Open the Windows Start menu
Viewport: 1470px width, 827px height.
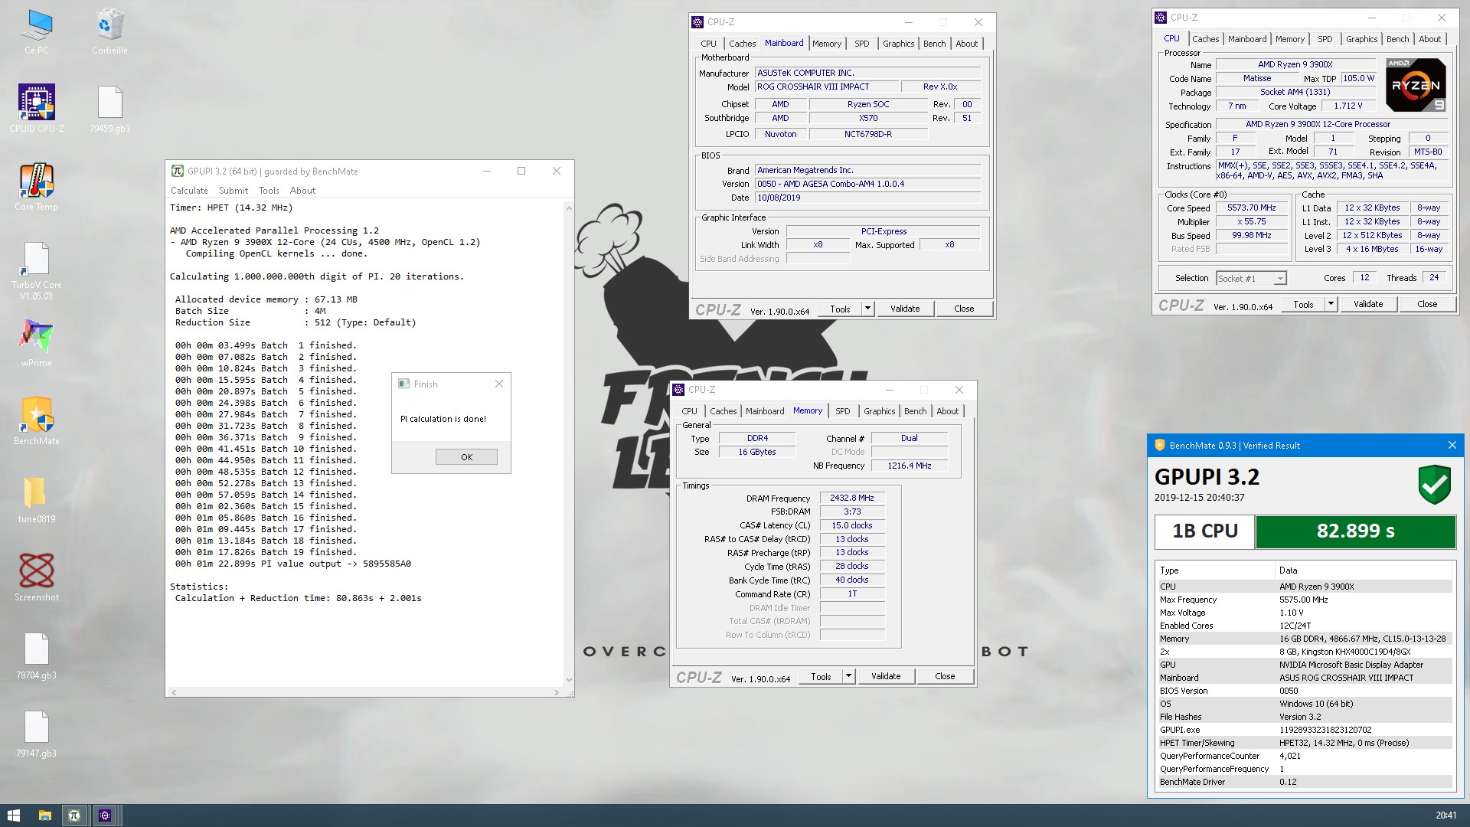[14, 816]
